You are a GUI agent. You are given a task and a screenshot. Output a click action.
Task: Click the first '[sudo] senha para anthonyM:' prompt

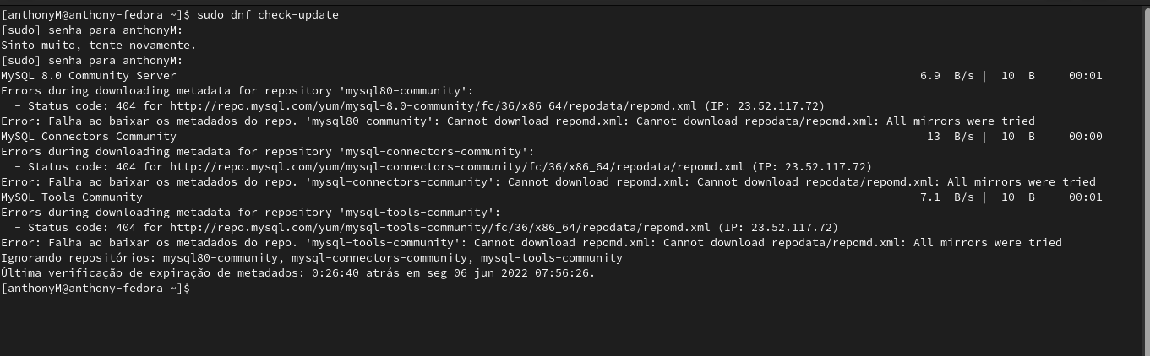pyautogui.click(x=92, y=30)
